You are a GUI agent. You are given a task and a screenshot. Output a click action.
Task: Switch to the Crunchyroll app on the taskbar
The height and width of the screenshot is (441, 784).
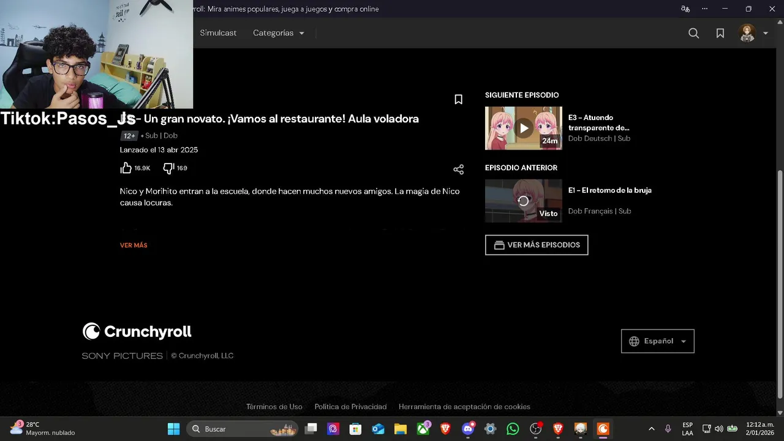[603, 429]
